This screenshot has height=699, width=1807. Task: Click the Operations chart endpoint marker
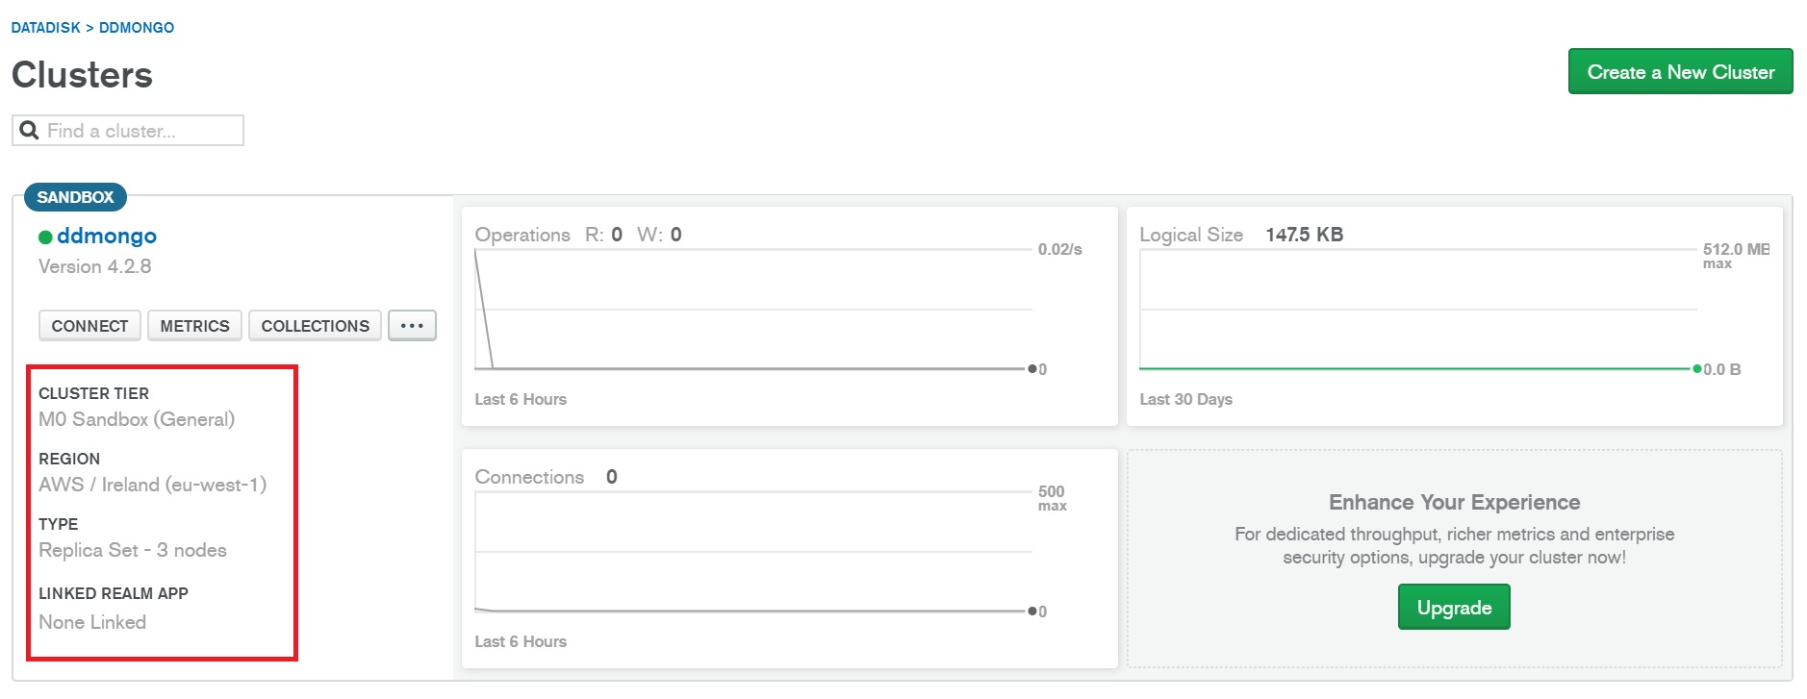point(1032,369)
